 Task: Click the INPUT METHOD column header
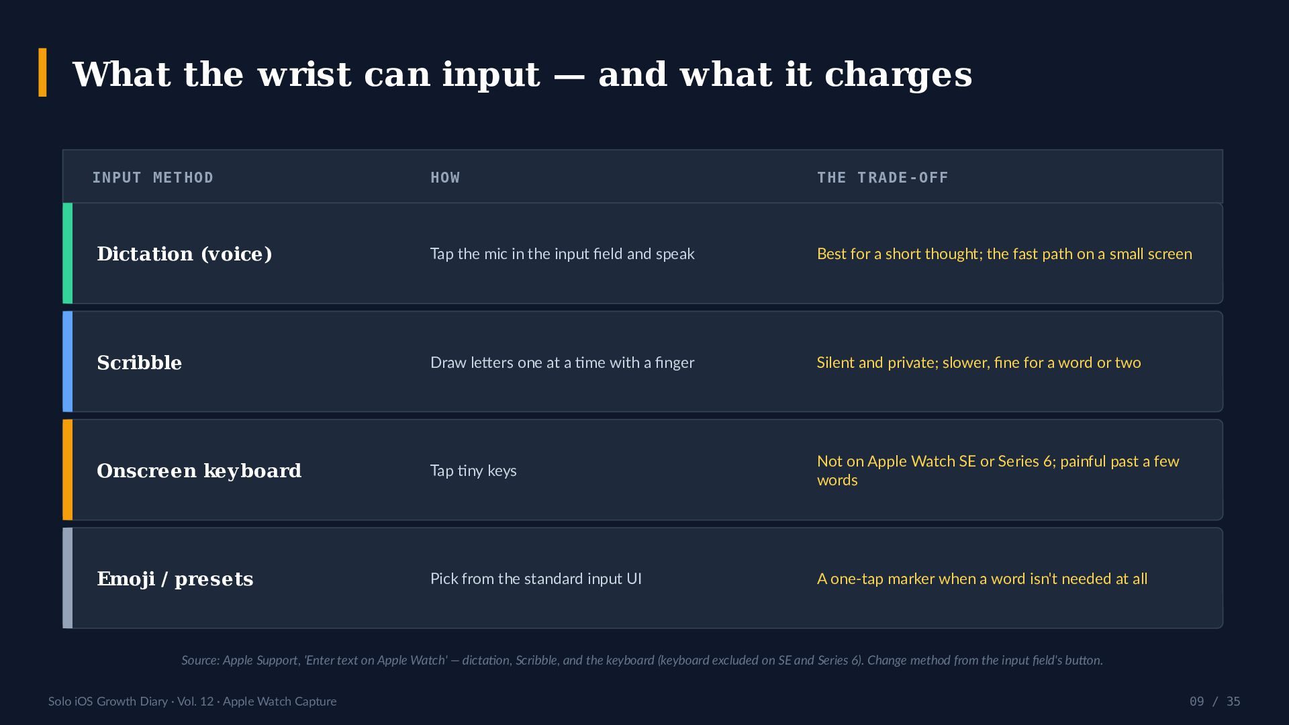coord(152,178)
